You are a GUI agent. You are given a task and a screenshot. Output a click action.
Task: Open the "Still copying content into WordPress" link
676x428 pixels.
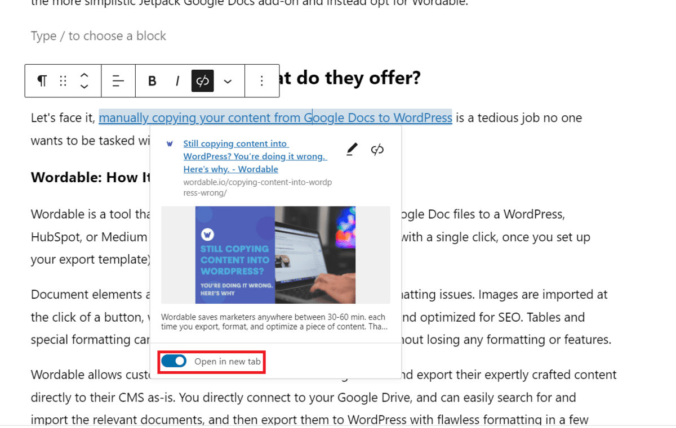coord(255,156)
